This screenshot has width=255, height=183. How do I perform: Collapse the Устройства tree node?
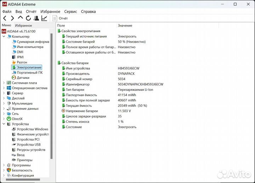4,124
